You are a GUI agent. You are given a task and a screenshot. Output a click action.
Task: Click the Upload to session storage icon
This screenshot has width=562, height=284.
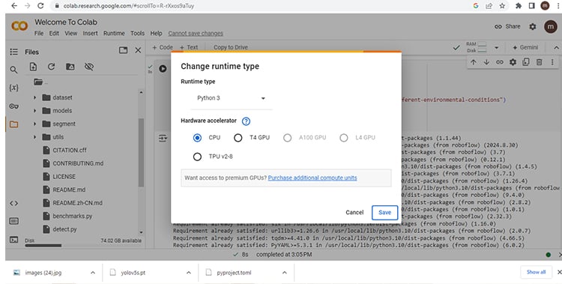33,67
